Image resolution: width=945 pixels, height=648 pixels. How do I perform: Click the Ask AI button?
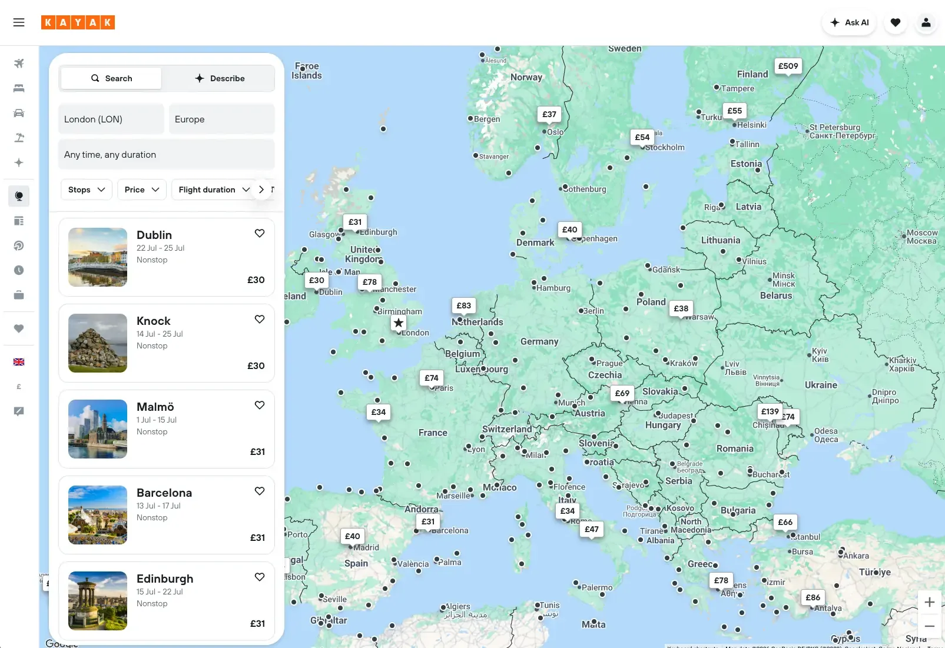(849, 22)
